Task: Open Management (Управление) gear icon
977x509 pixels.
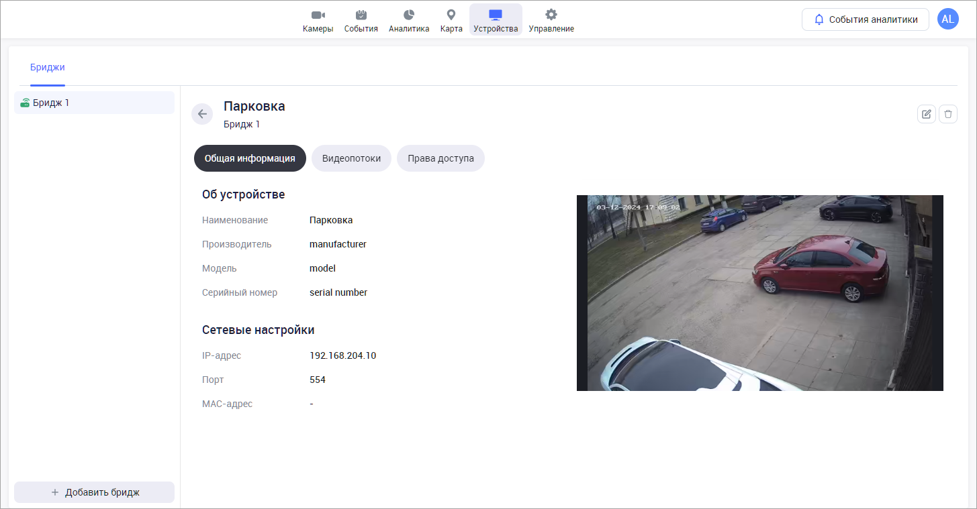Action: [551, 15]
